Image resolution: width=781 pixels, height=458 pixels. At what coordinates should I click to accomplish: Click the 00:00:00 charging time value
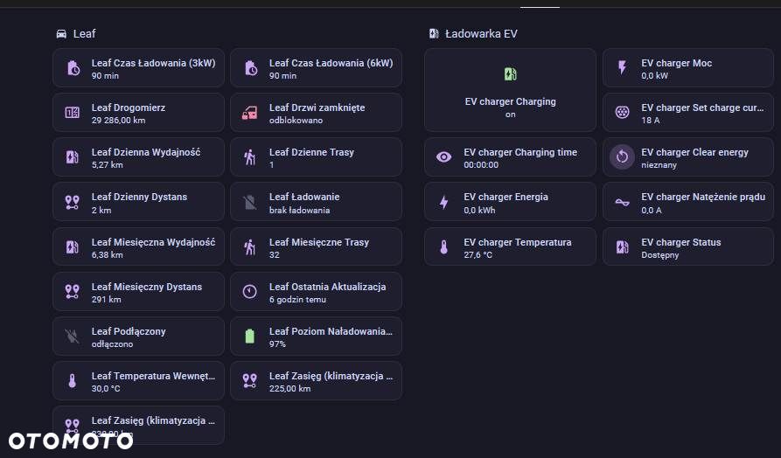point(481,165)
